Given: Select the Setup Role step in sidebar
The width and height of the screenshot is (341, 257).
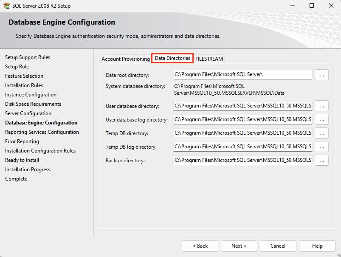Looking at the screenshot, I should coord(17,67).
